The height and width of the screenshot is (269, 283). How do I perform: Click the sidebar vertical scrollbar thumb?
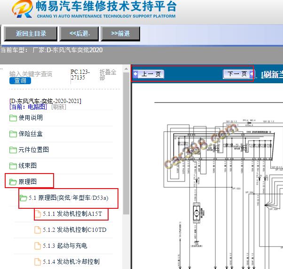point(126,143)
